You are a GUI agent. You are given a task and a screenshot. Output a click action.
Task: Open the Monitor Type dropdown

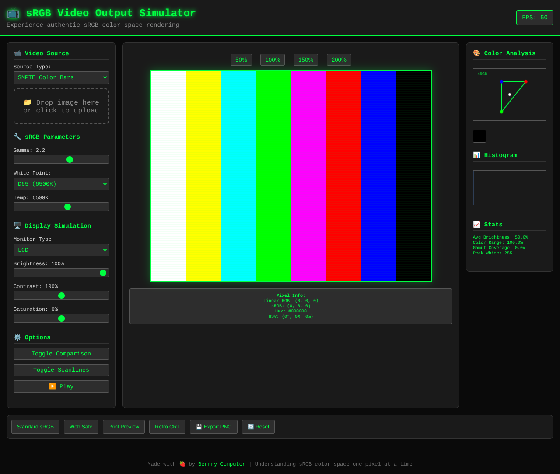[61, 250]
